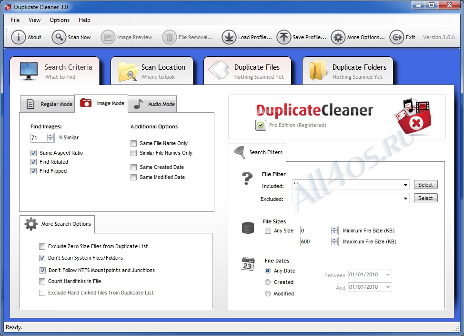This screenshot has height=336, width=464.
Task: Enable Count Hardlinks in File
Action: (42, 281)
